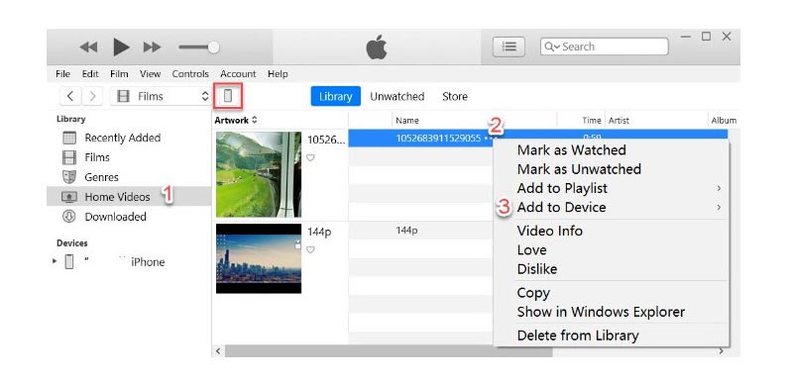Click the 10526... title beside thumbnail

point(326,140)
